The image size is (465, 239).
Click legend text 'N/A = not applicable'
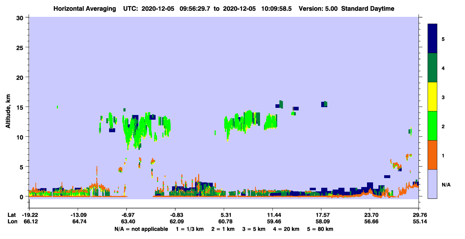141,229
